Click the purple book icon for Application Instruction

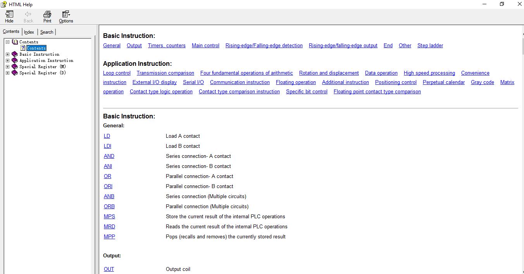15,60
